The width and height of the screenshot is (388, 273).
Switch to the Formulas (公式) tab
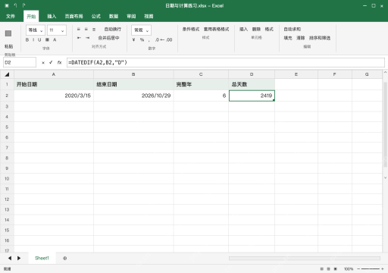[96, 16]
